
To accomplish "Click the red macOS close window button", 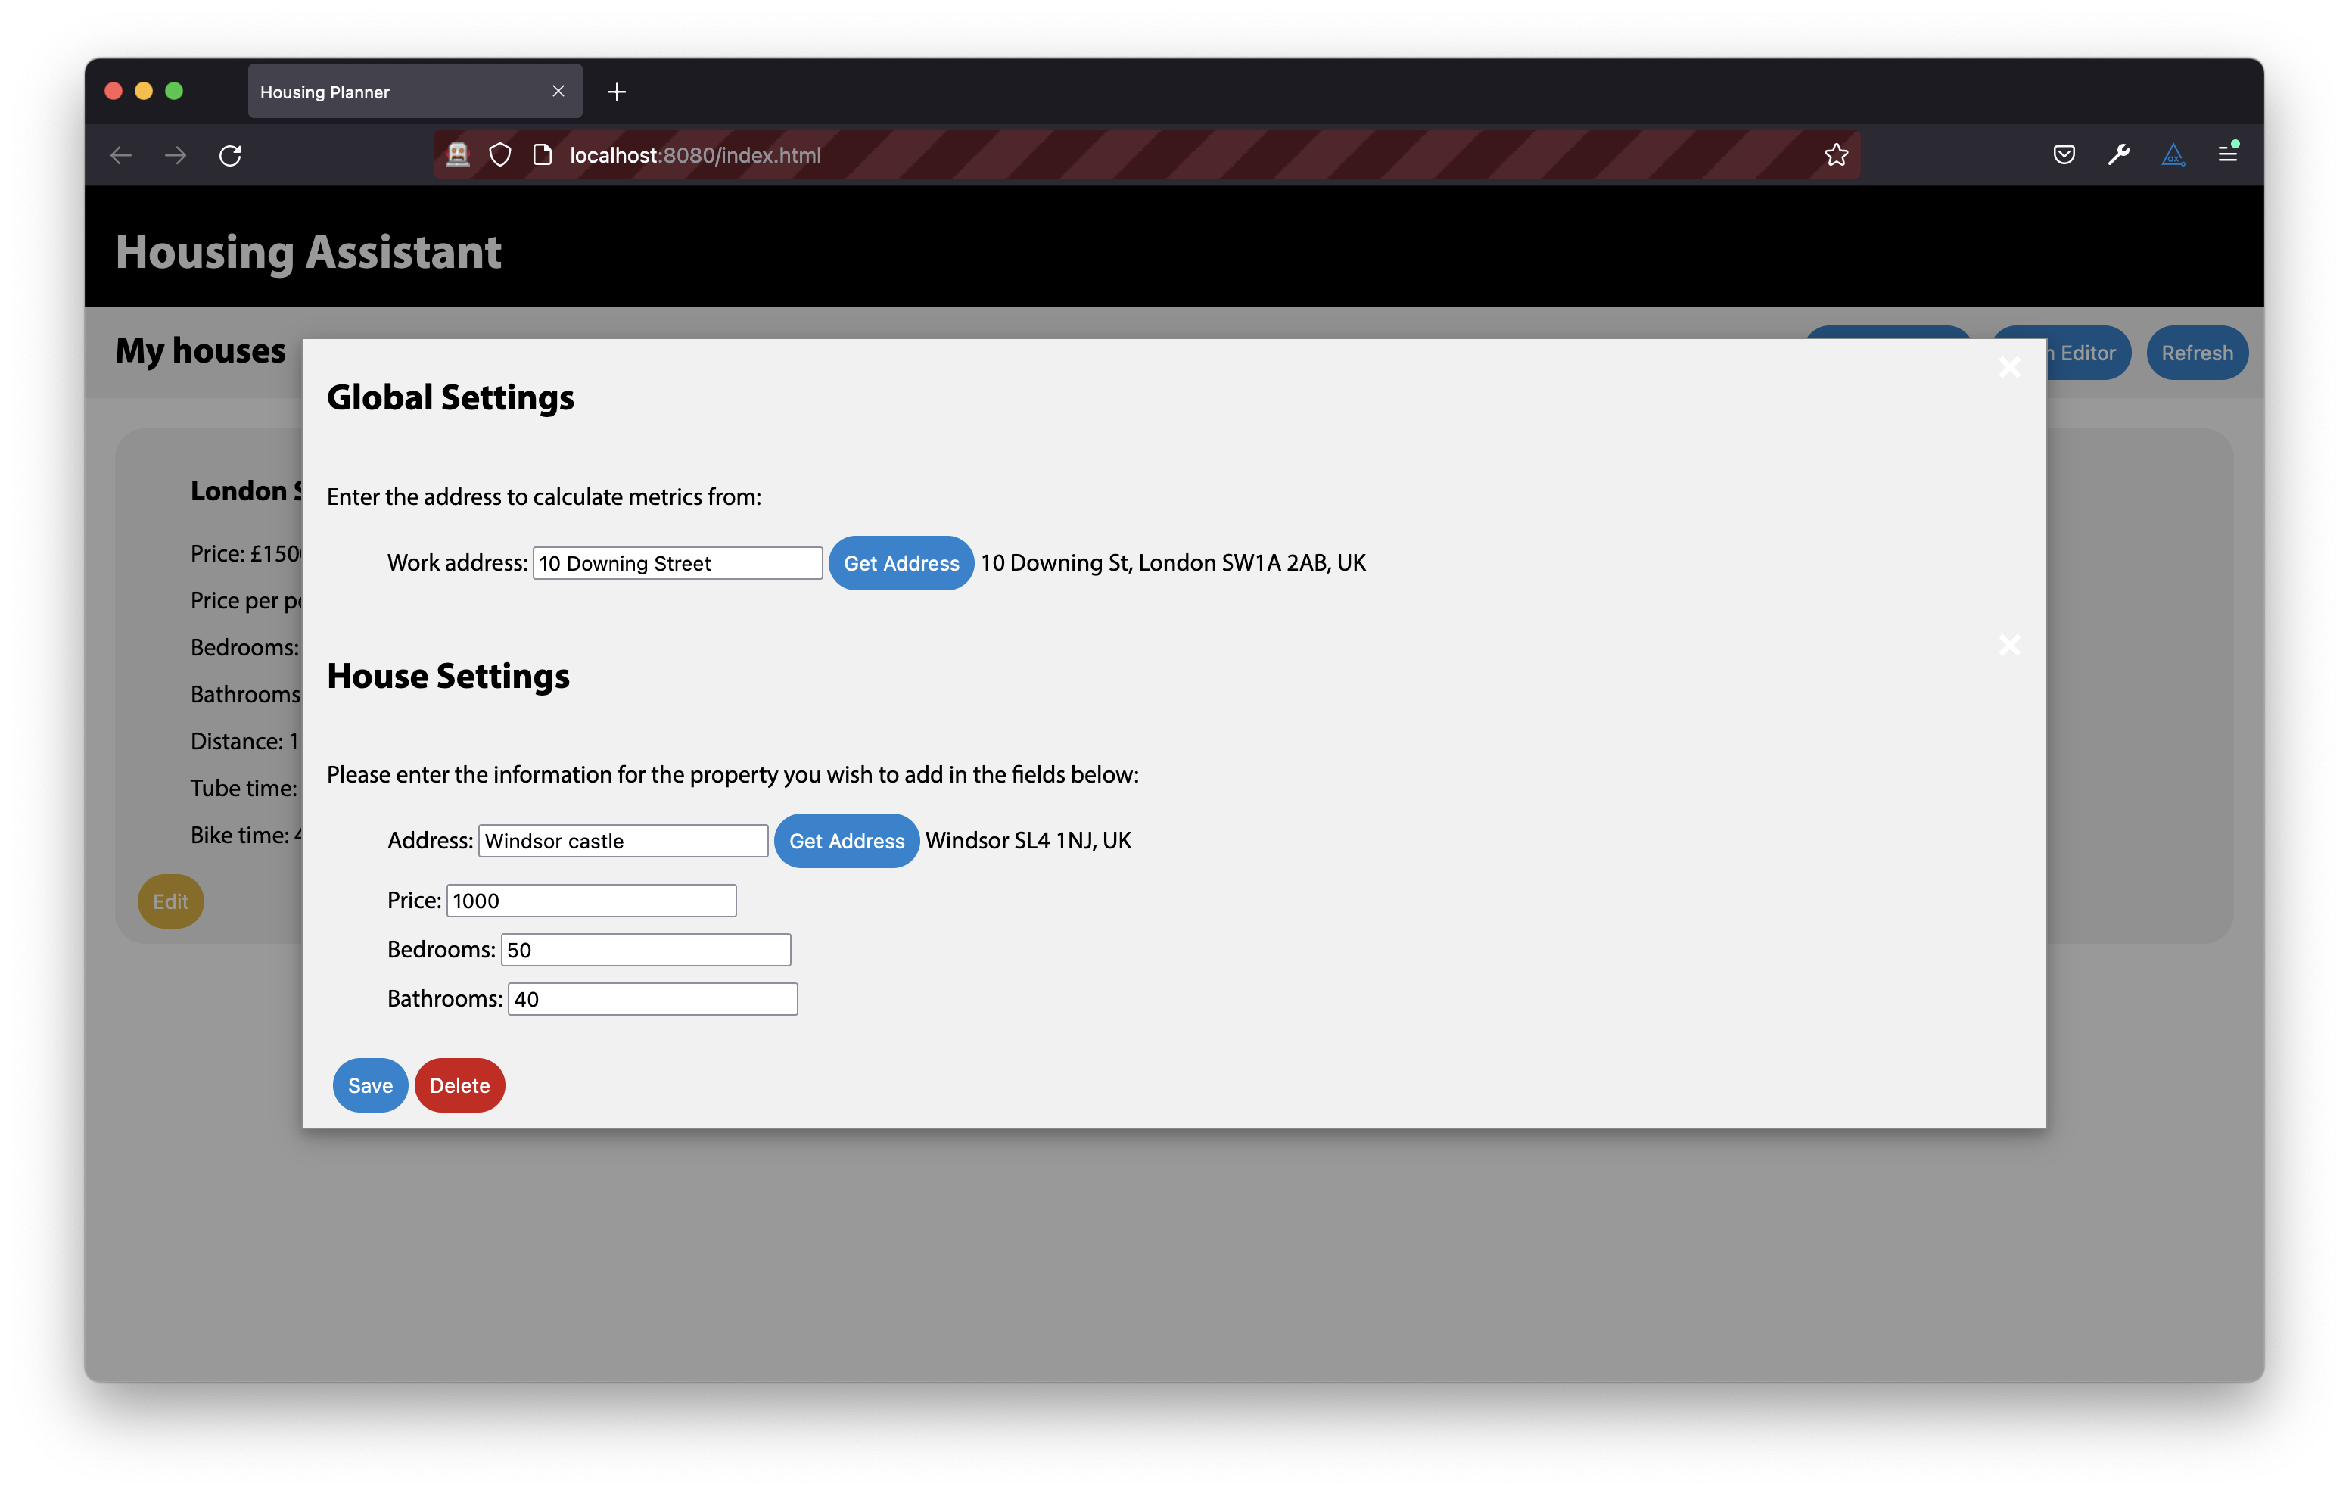I will [114, 91].
